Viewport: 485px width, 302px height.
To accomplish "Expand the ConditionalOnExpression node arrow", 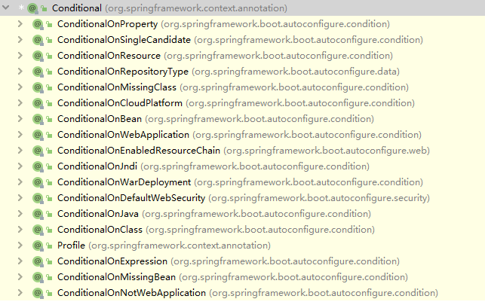I will [x=20, y=261].
